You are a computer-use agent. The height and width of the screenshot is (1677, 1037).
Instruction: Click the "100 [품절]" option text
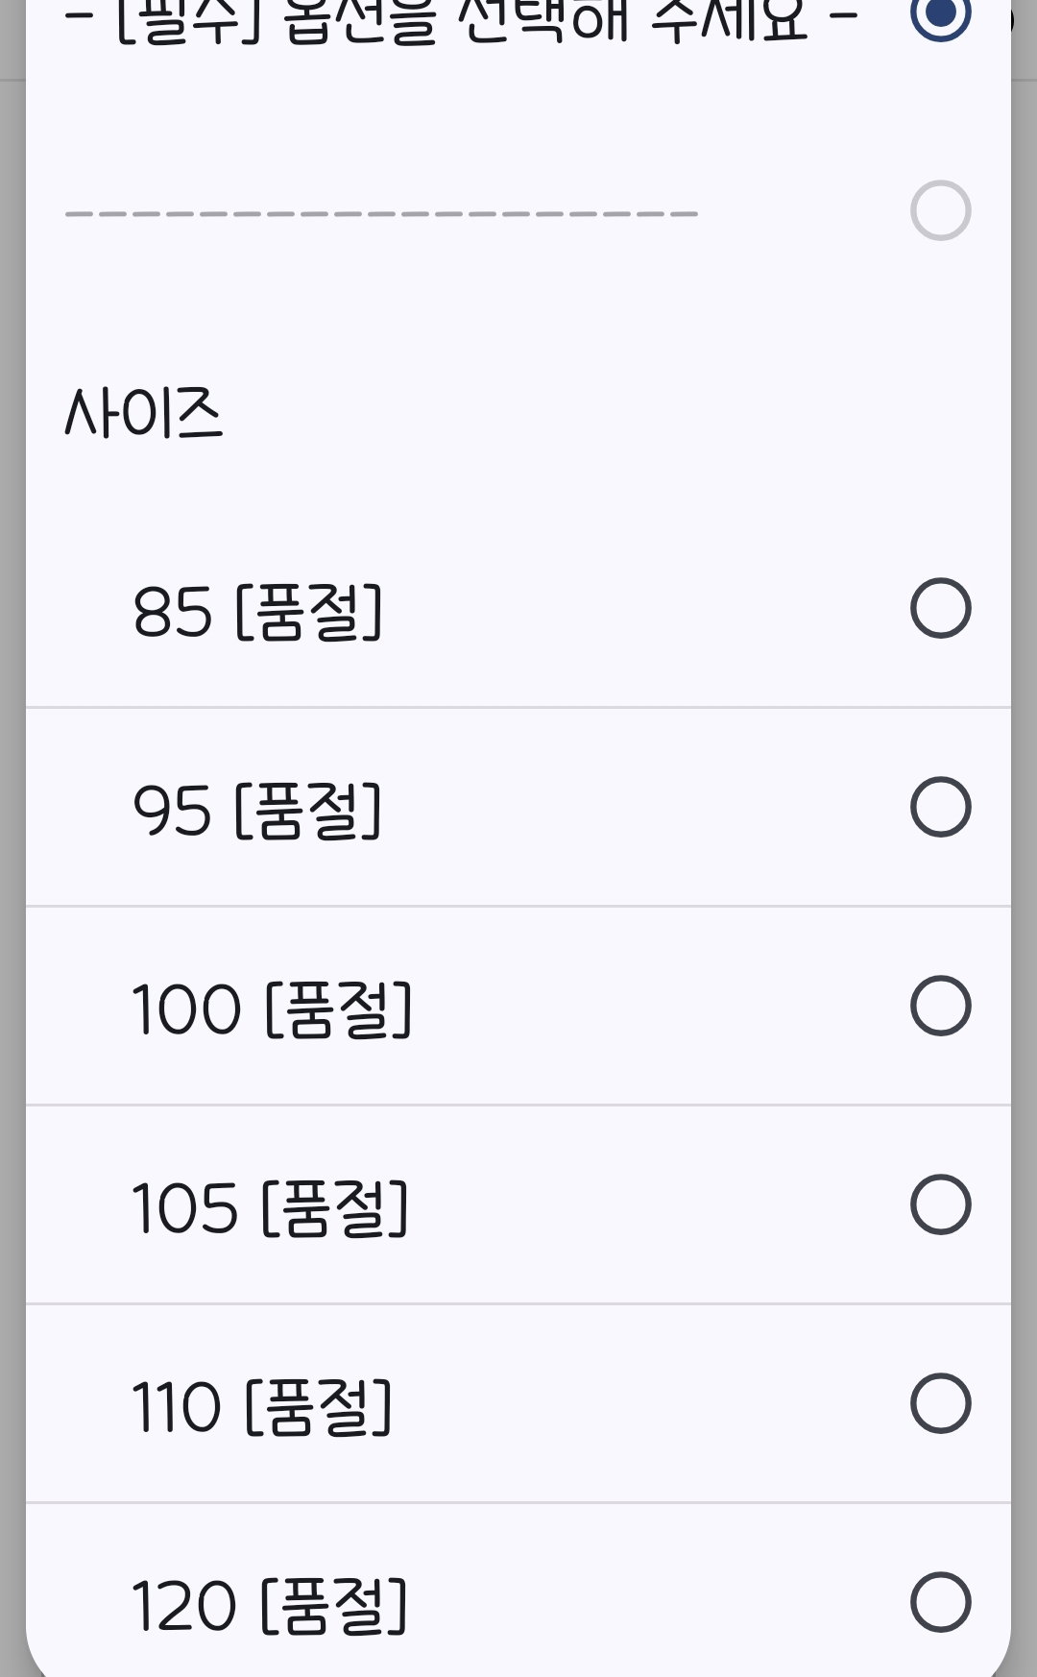pos(272,1009)
